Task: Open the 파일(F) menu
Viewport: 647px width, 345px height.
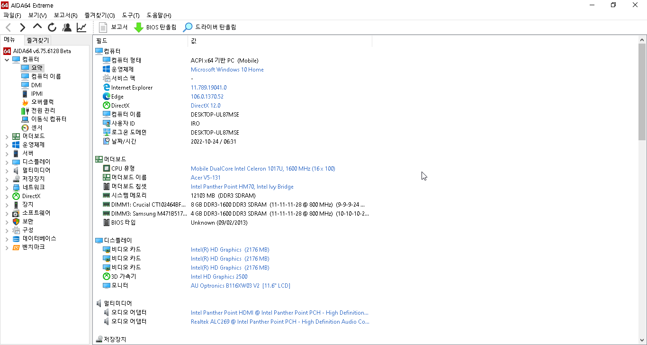Action: coord(12,16)
